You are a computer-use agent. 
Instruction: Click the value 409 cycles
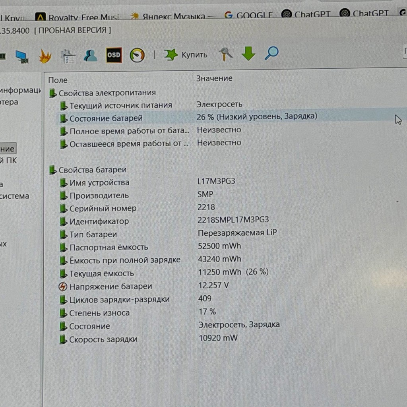[205, 298]
